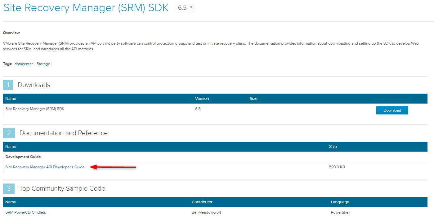Click the Downloads section heading

tap(34, 85)
